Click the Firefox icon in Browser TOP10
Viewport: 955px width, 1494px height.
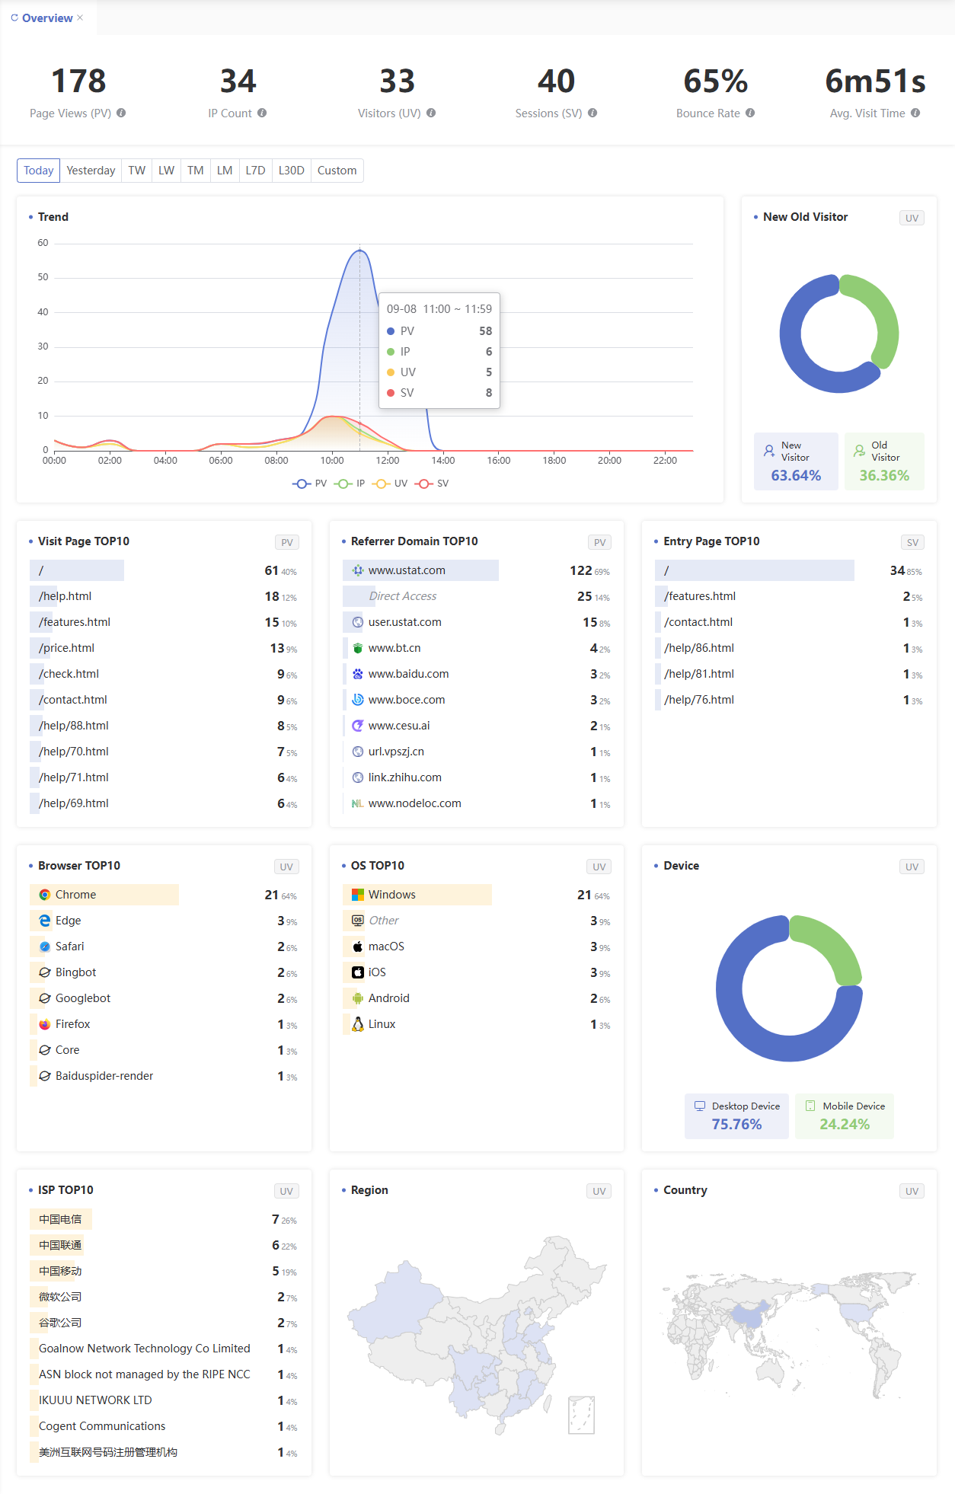pyautogui.click(x=45, y=1024)
